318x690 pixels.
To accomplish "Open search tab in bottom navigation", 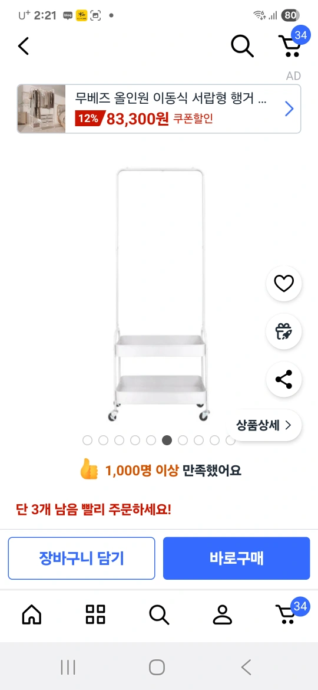I will [159, 615].
